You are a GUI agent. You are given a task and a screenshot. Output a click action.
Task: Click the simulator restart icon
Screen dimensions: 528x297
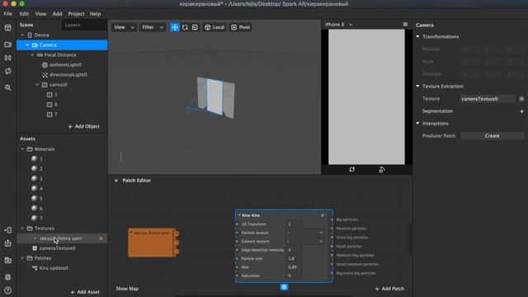coord(352,169)
